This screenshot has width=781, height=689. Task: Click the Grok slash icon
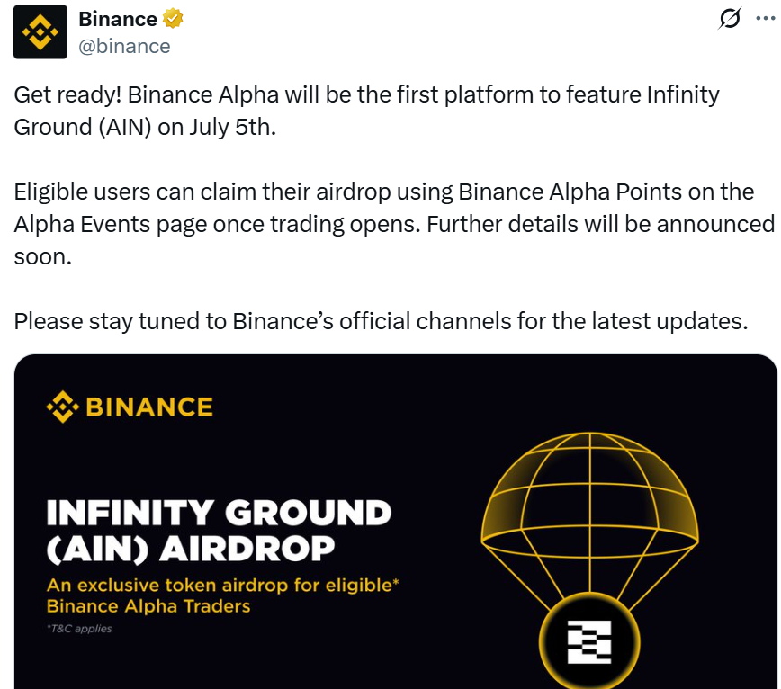tap(731, 18)
